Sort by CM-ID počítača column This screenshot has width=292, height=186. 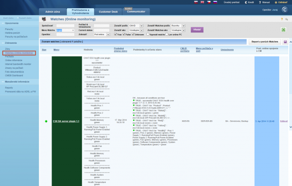(x=185, y=50)
